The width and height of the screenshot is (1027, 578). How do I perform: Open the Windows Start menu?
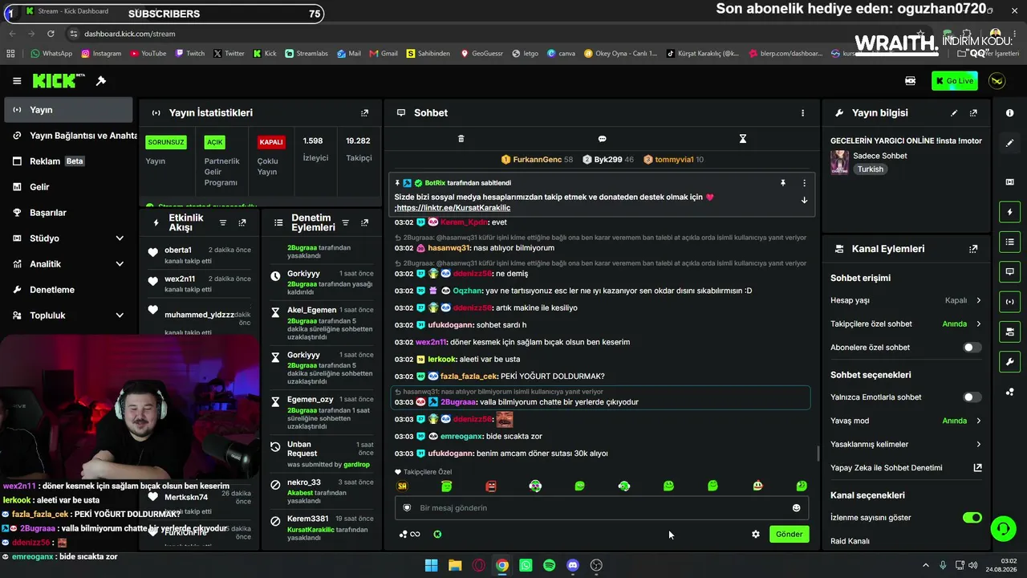click(x=431, y=565)
